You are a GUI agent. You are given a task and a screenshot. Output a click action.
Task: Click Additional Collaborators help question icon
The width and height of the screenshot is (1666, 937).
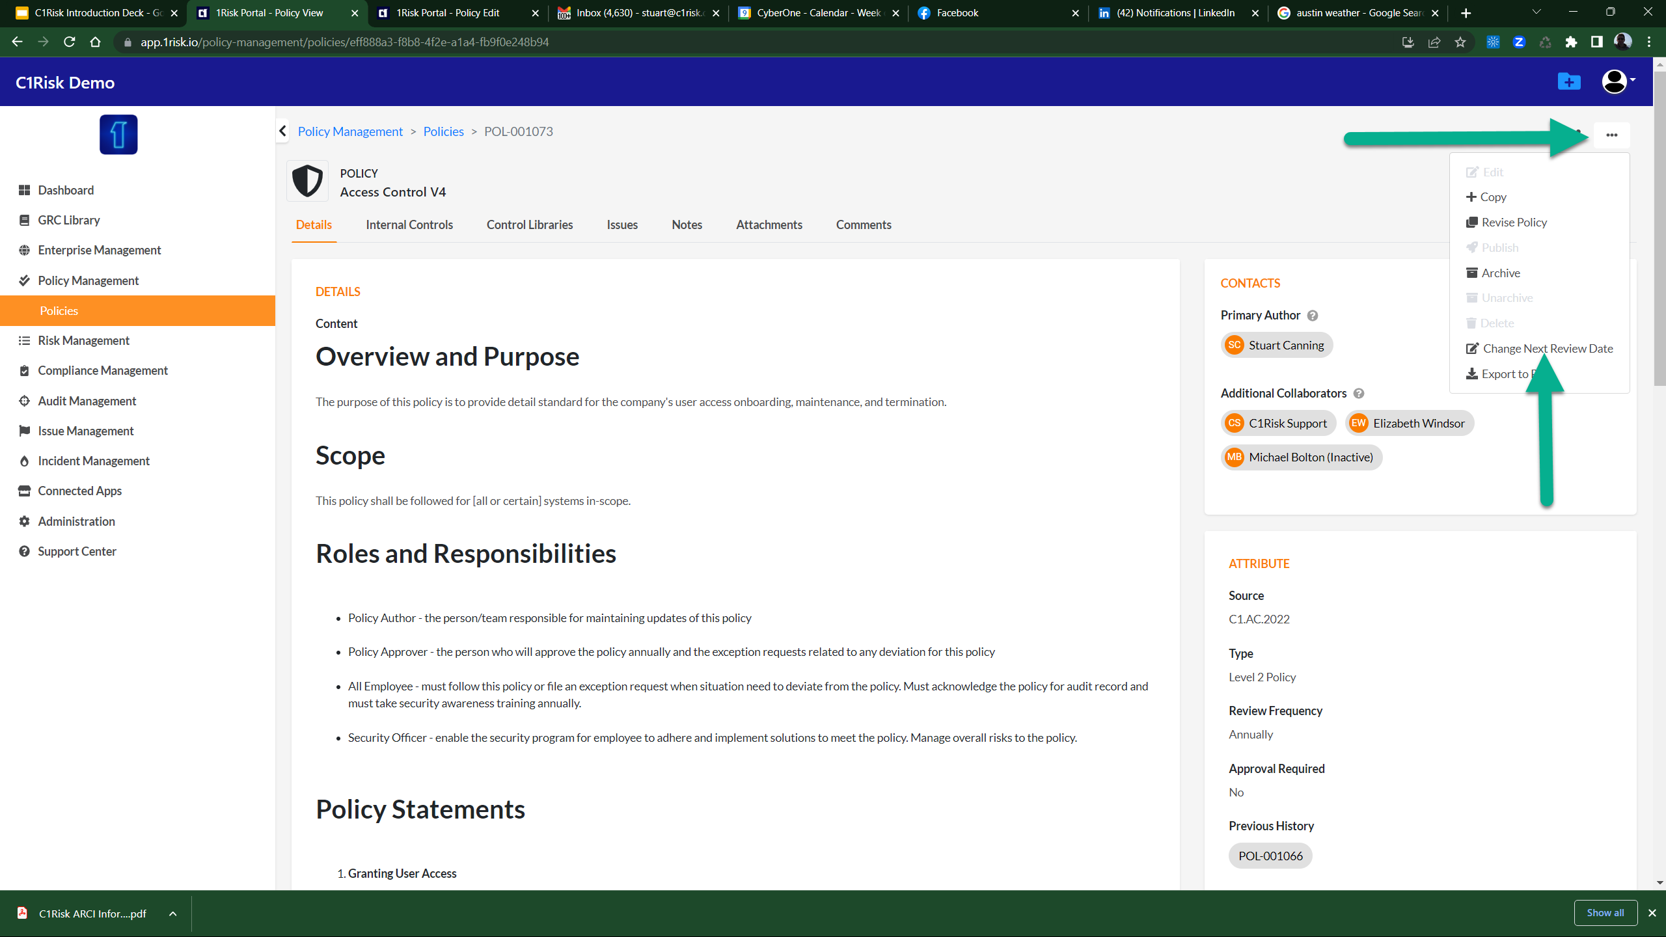pyautogui.click(x=1359, y=394)
